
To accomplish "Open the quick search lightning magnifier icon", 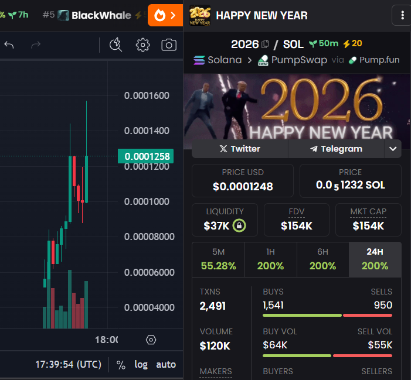I will [x=116, y=44].
